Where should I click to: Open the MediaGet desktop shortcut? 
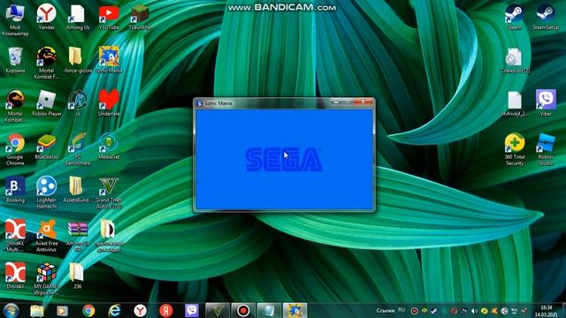pos(109,147)
